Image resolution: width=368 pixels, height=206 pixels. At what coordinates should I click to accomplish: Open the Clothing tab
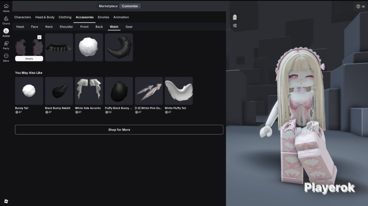click(65, 17)
